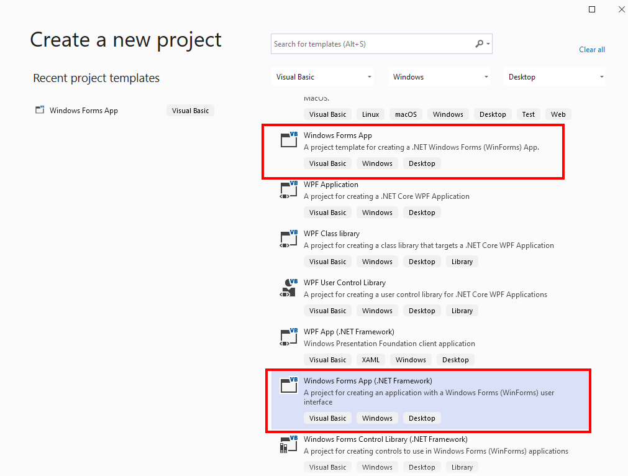Viewport: 628px width, 476px height.
Task: Click the Test tag
Action: [x=528, y=114]
